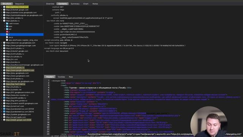Switch to the Cookies tab in response pane

(x=62, y=77)
